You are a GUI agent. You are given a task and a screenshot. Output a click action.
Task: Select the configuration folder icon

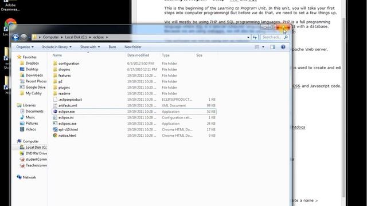pos(55,64)
